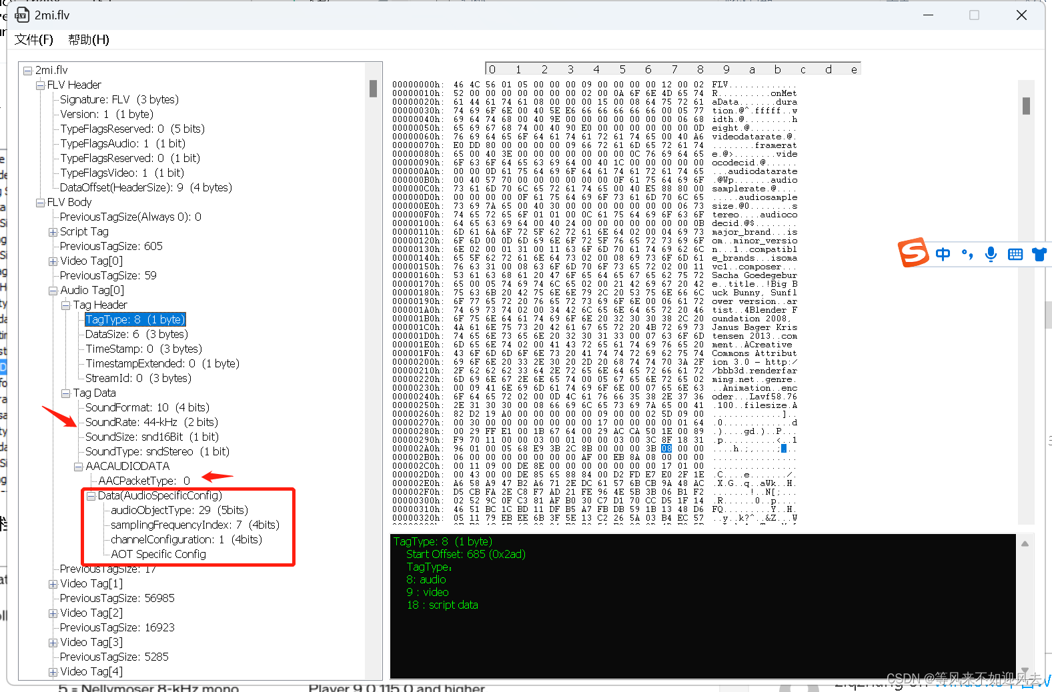This screenshot has height=692, width=1052.
Task: Click the tree panel scrollbar thumb
Action: 374,88
